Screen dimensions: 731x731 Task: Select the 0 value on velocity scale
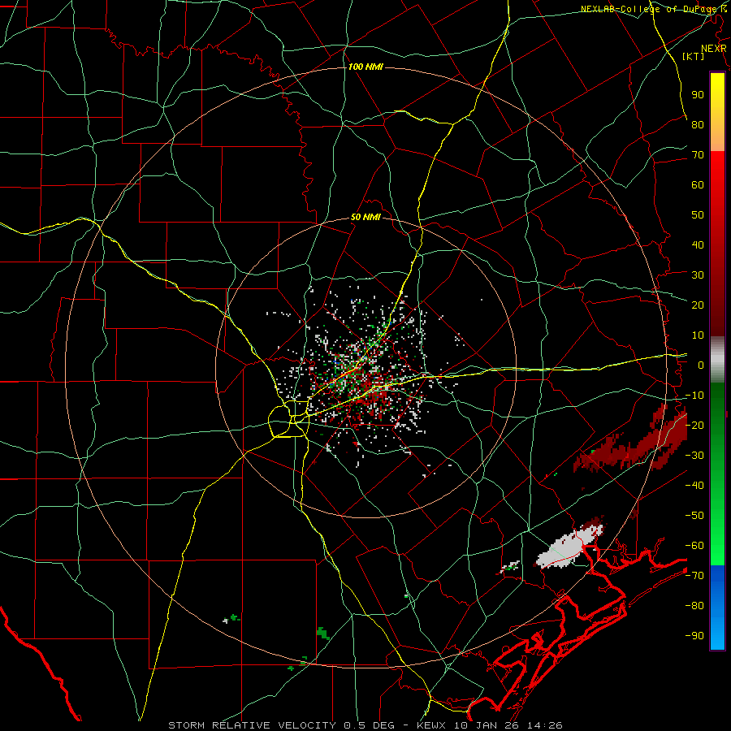[x=701, y=365]
